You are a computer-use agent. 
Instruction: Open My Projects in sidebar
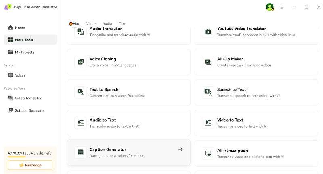(24, 52)
